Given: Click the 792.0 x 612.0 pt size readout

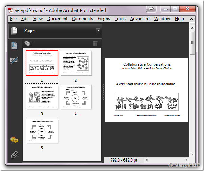Looking at the screenshot, I should click(x=124, y=160).
